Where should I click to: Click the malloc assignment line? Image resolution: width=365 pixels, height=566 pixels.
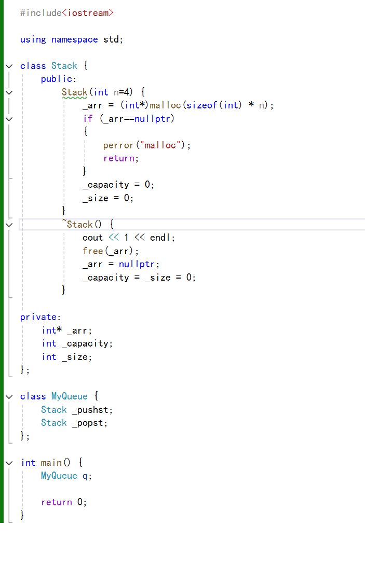click(x=178, y=105)
